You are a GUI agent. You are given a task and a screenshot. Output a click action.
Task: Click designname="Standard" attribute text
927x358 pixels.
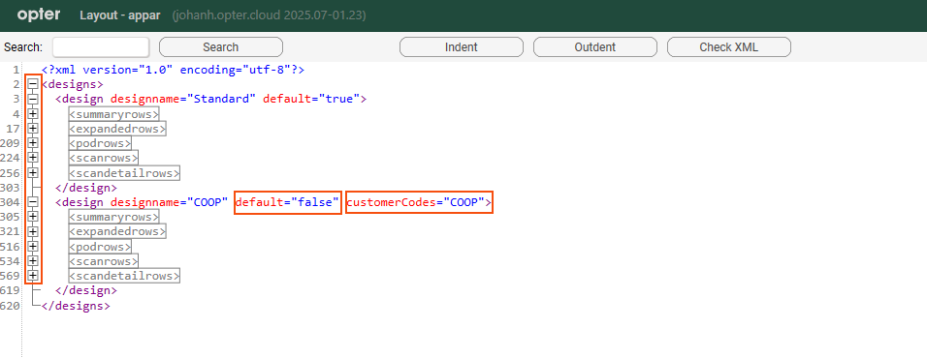point(183,99)
